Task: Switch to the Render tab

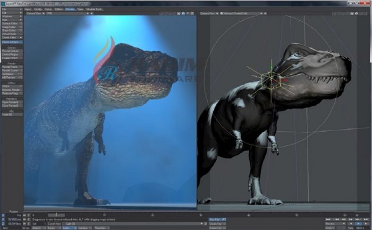Action: [70, 9]
